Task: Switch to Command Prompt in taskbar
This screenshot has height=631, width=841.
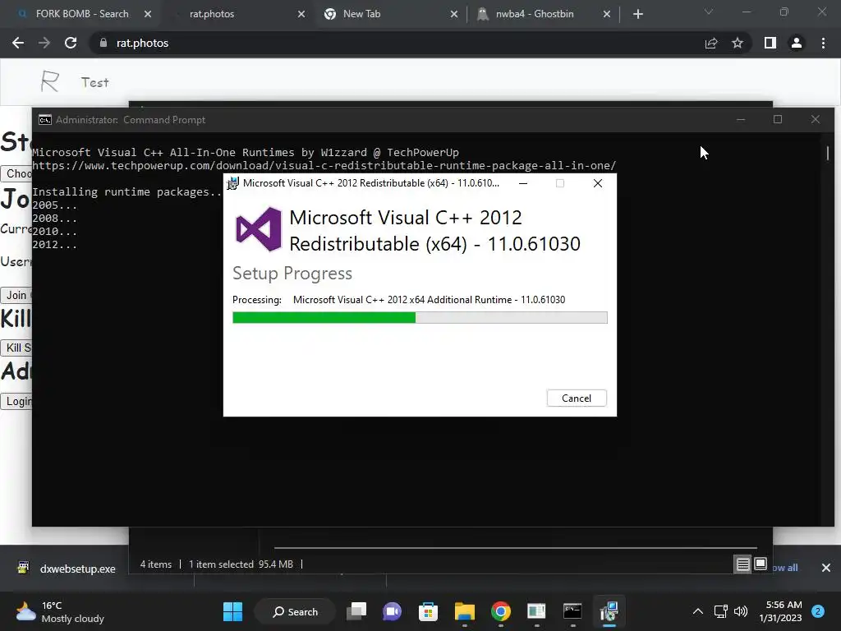Action: tap(572, 611)
